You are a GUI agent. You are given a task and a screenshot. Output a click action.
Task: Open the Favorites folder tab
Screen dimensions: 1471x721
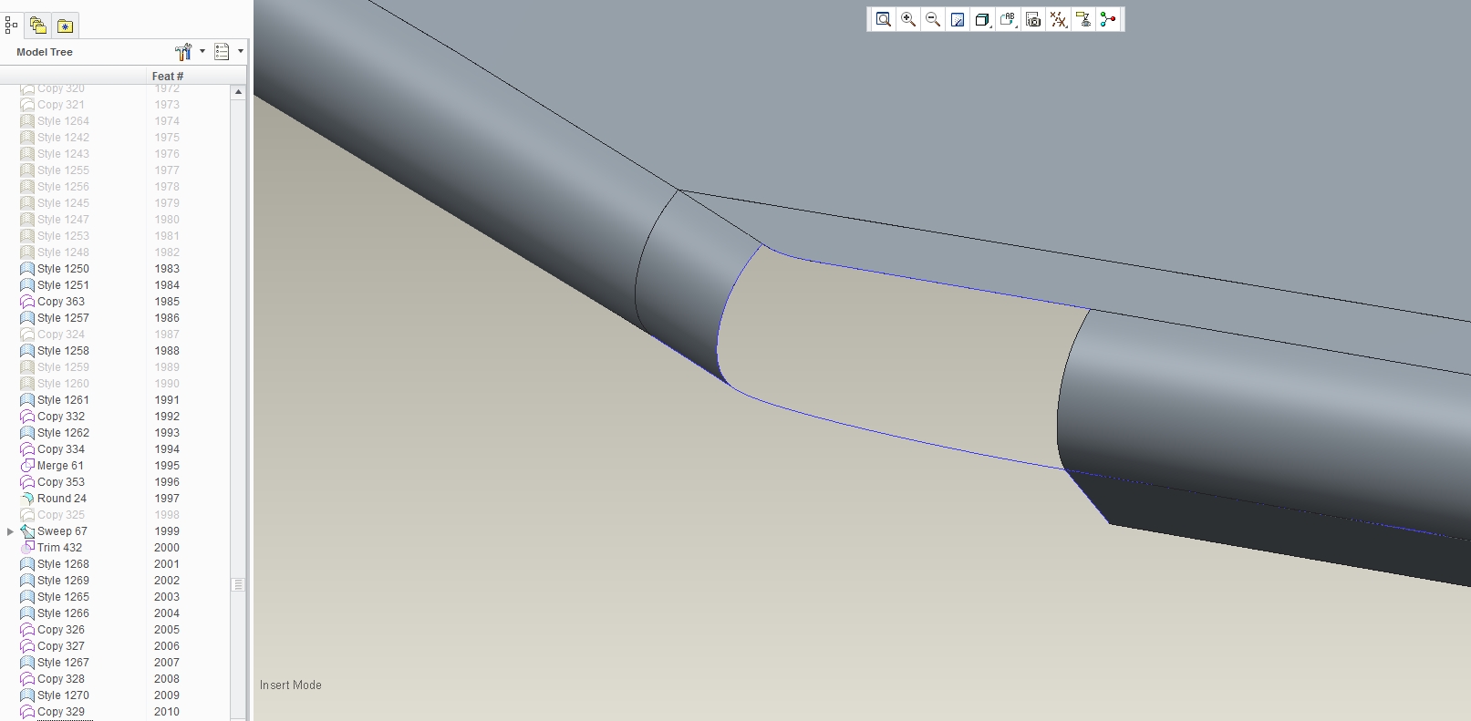(x=65, y=26)
